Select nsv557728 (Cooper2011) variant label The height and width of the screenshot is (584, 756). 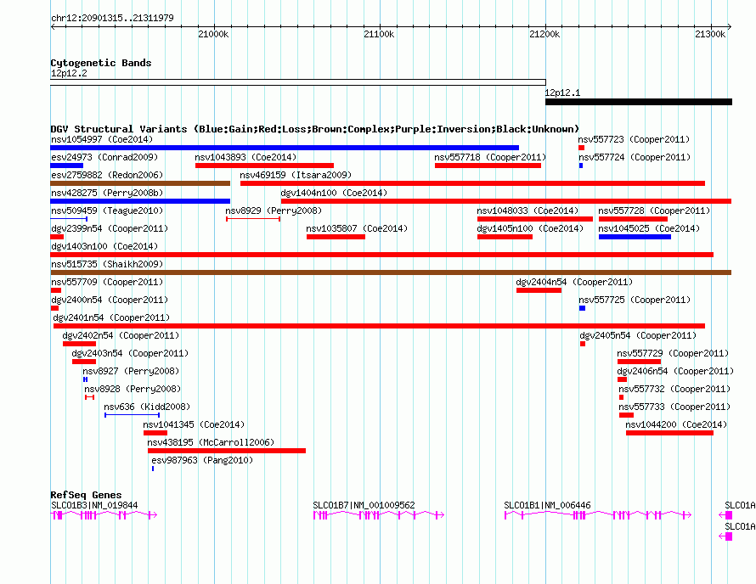(x=654, y=211)
